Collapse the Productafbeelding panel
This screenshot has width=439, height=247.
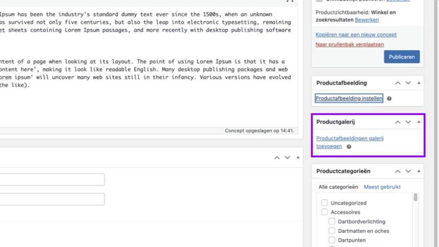(419, 83)
